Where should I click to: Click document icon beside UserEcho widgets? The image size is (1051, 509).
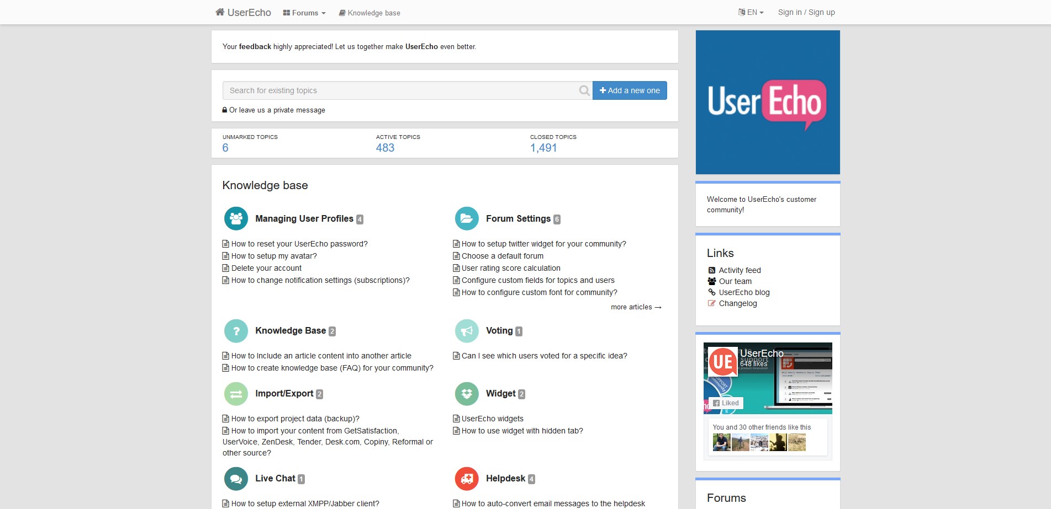point(456,419)
